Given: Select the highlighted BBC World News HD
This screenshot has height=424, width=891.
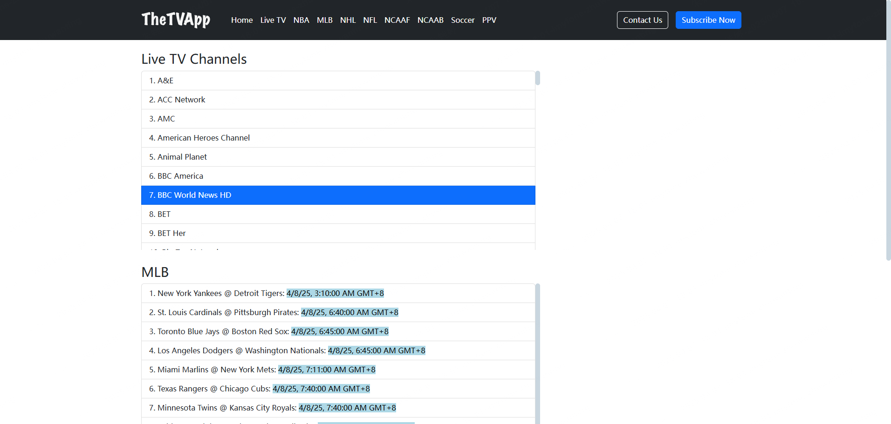Looking at the screenshot, I should click(338, 195).
